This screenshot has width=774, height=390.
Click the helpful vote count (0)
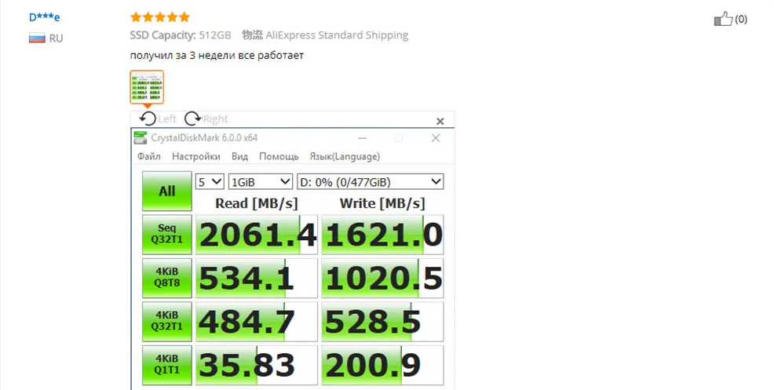tap(741, 20)
